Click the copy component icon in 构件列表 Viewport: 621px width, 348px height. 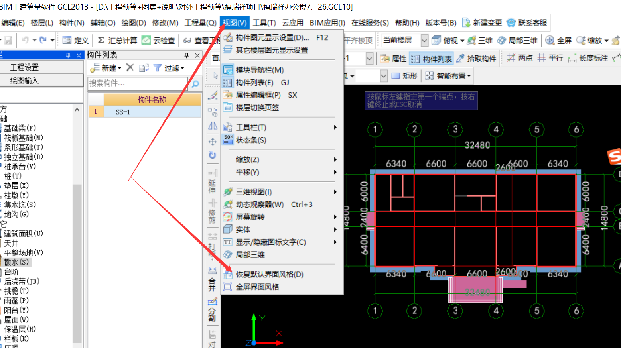click(x=144, y=68)
